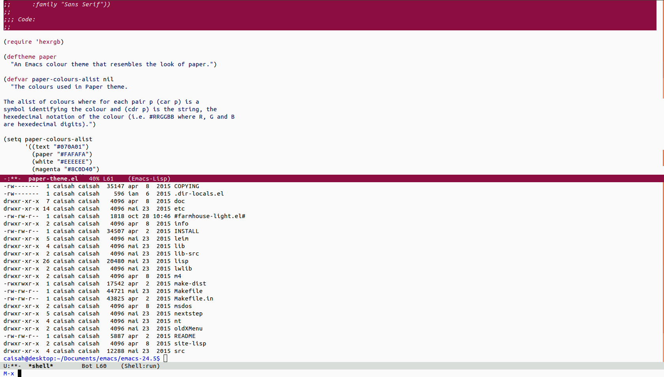Click the info directory entry

point(181,224)
